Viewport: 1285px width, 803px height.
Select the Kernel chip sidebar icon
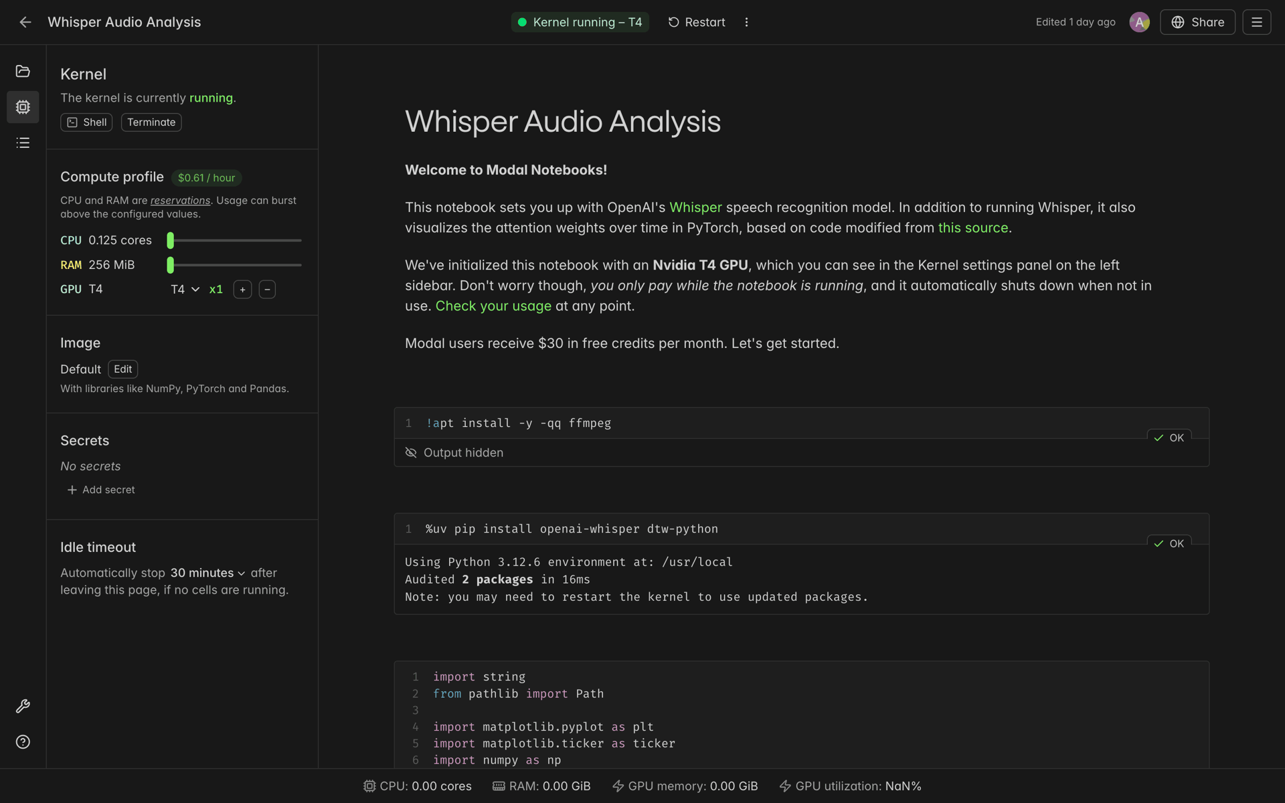click(23, 107)
